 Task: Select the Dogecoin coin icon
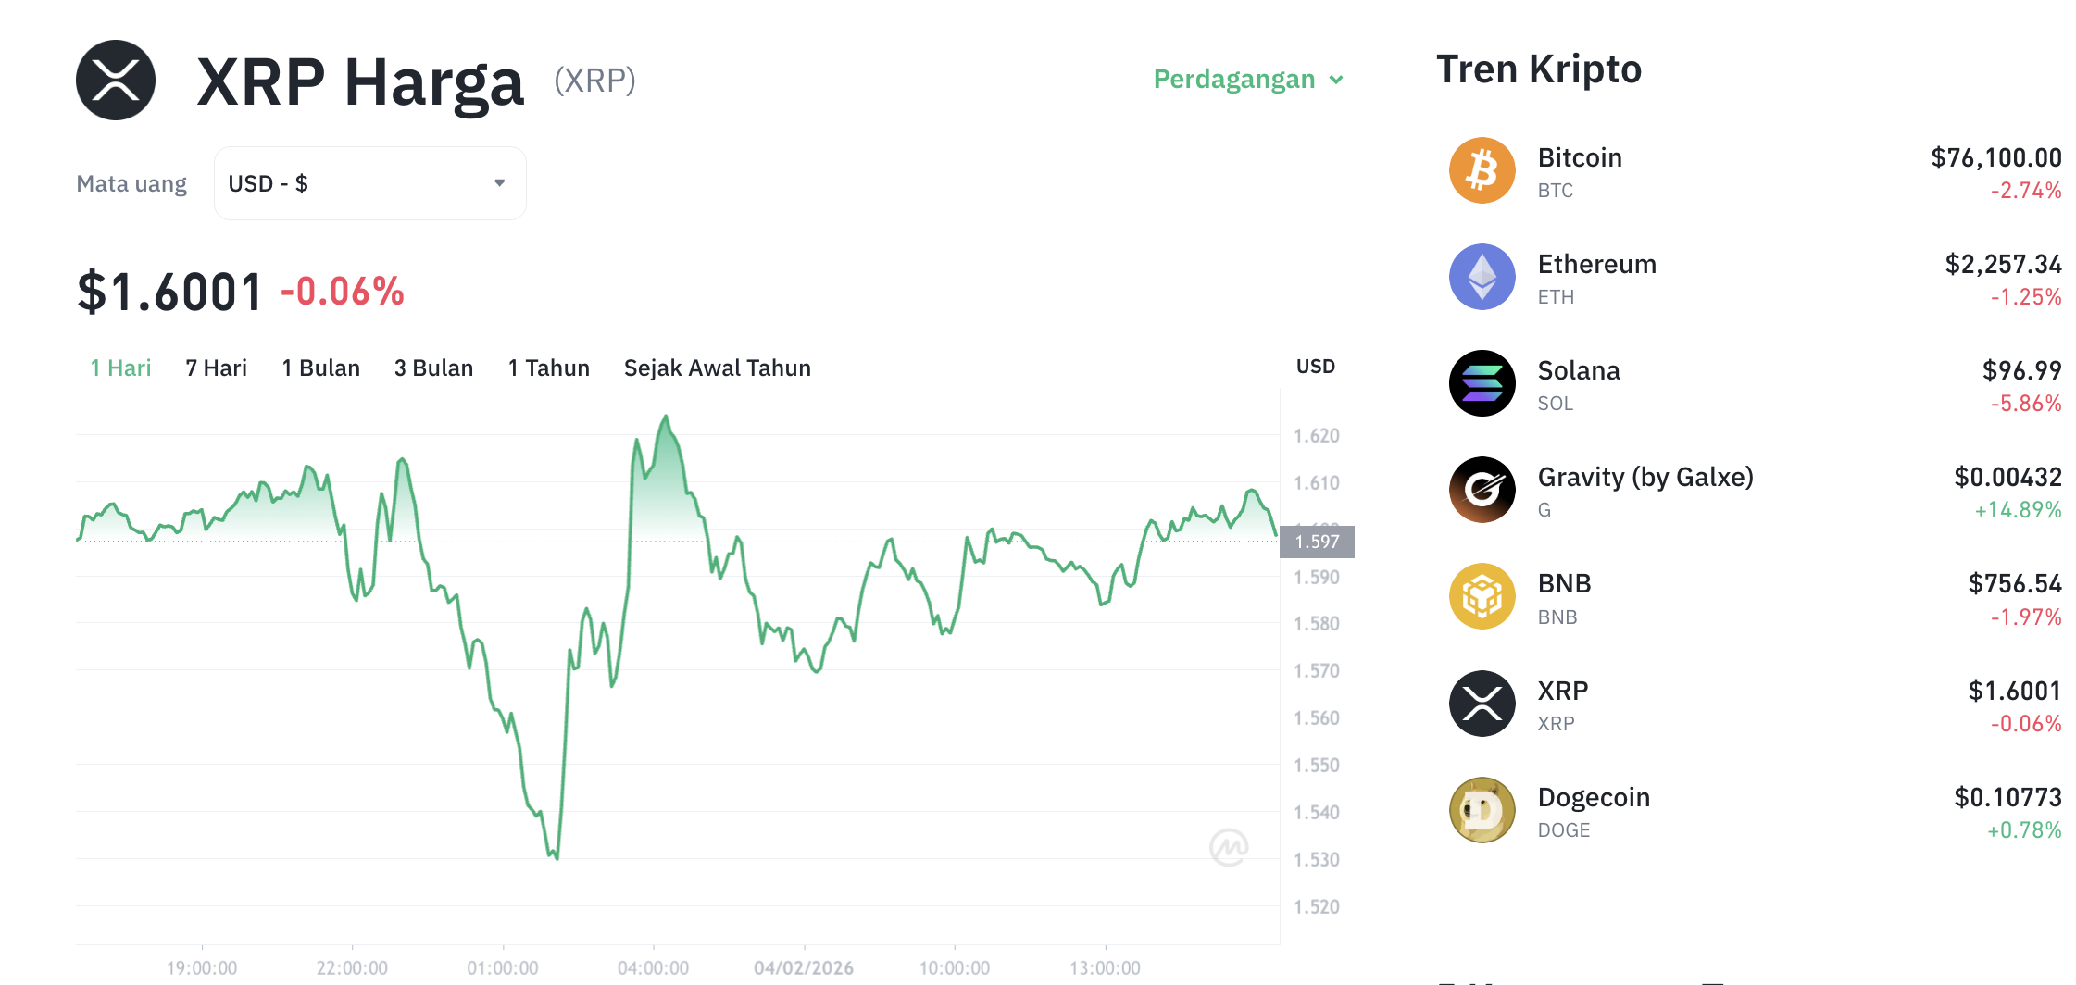pyautogui.click(x=1481, y=810)
